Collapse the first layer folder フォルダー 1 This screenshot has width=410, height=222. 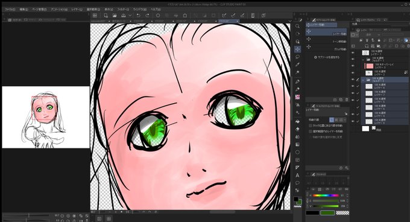tap(363, 60)
